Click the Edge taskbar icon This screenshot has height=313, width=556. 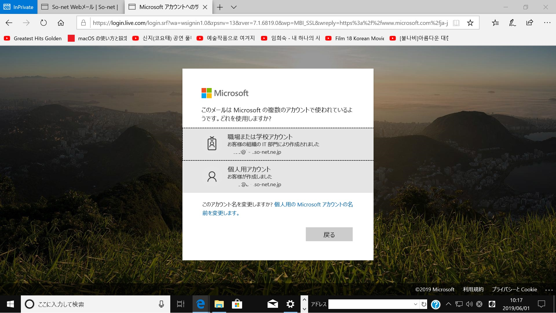200,304
